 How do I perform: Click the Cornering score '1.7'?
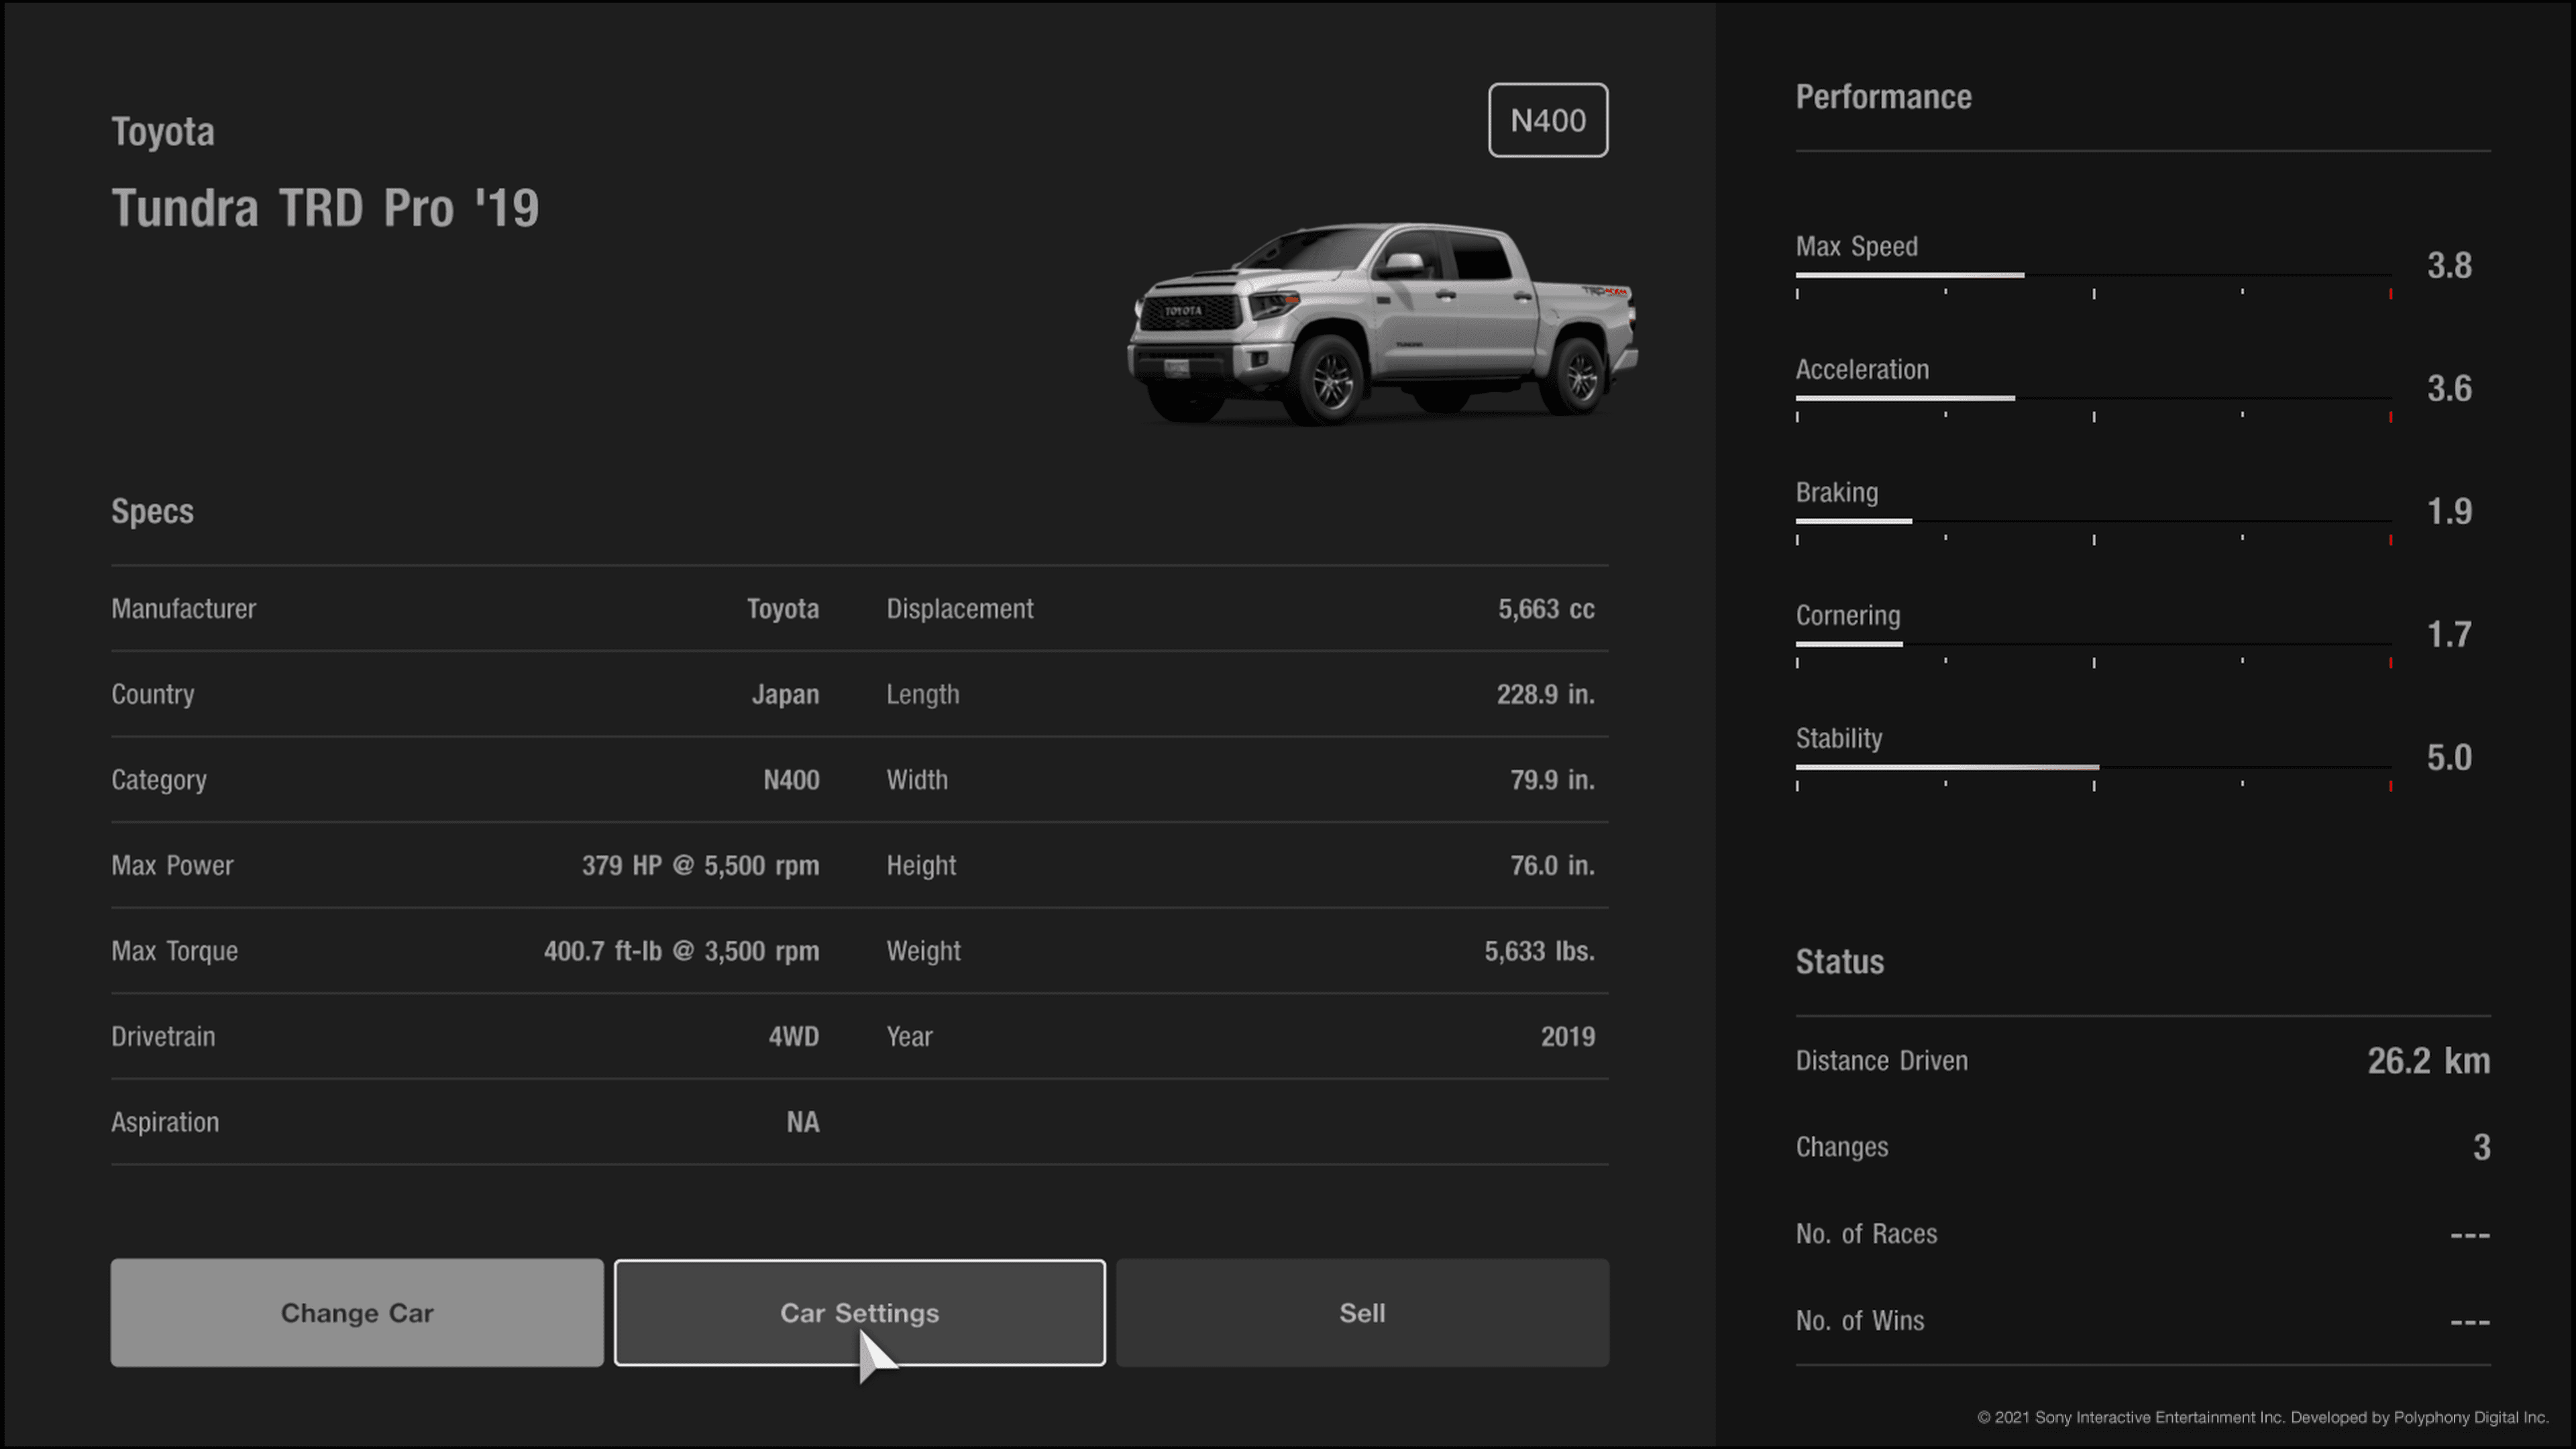click(x=2449, y=635)
